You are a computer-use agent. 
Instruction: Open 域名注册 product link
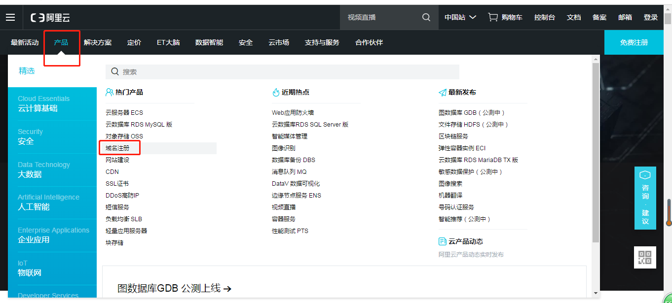pyautogui.click(x=117, y=148)
